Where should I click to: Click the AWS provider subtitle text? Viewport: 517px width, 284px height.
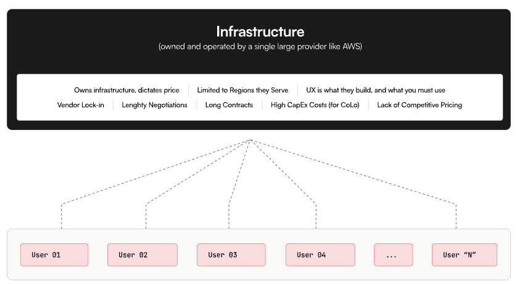click(260, 46)
